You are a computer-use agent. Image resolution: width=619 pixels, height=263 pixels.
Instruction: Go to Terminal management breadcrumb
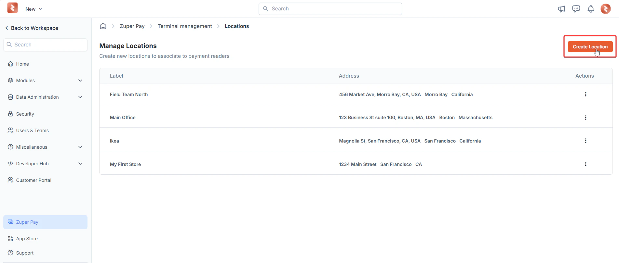pos(185,26)
